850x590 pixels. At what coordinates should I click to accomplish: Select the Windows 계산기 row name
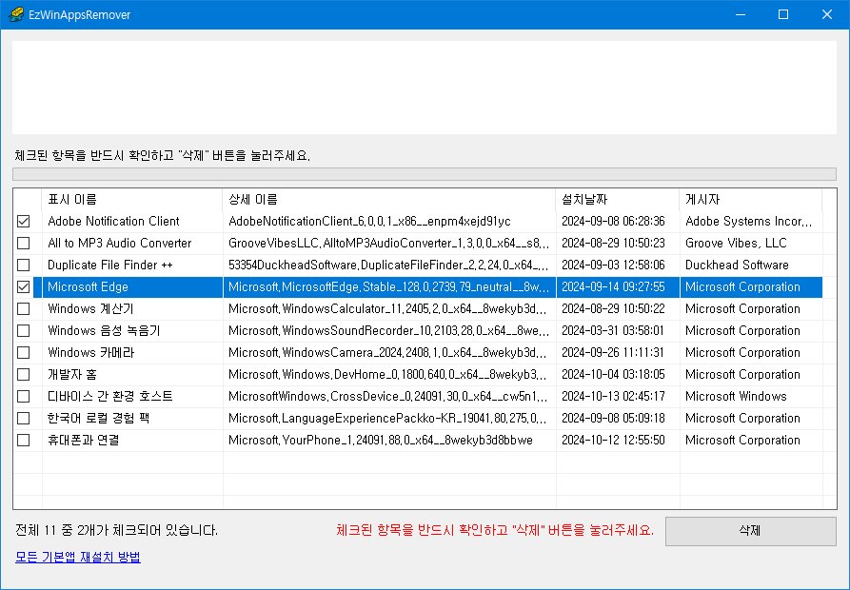pyautogui.click(x=90, y=309)
